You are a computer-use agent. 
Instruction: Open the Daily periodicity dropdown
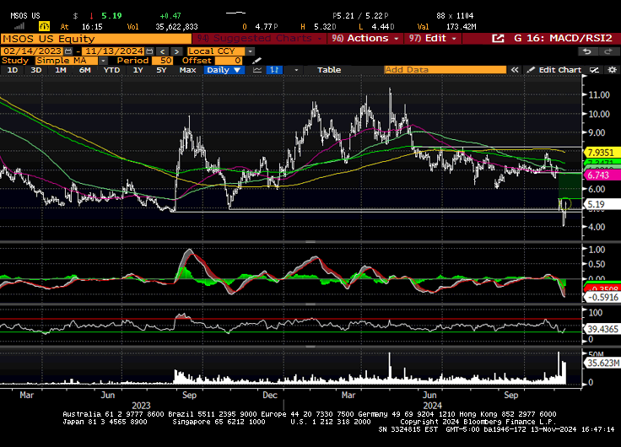224,70
